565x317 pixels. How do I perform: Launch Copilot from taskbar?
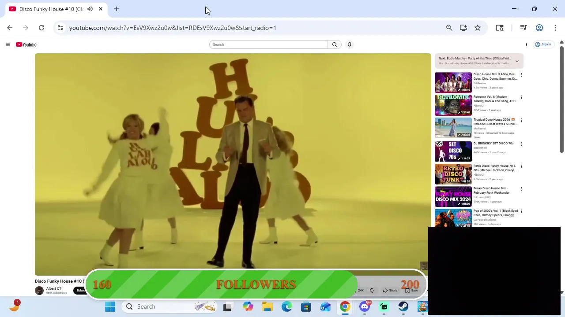(248, 306)
